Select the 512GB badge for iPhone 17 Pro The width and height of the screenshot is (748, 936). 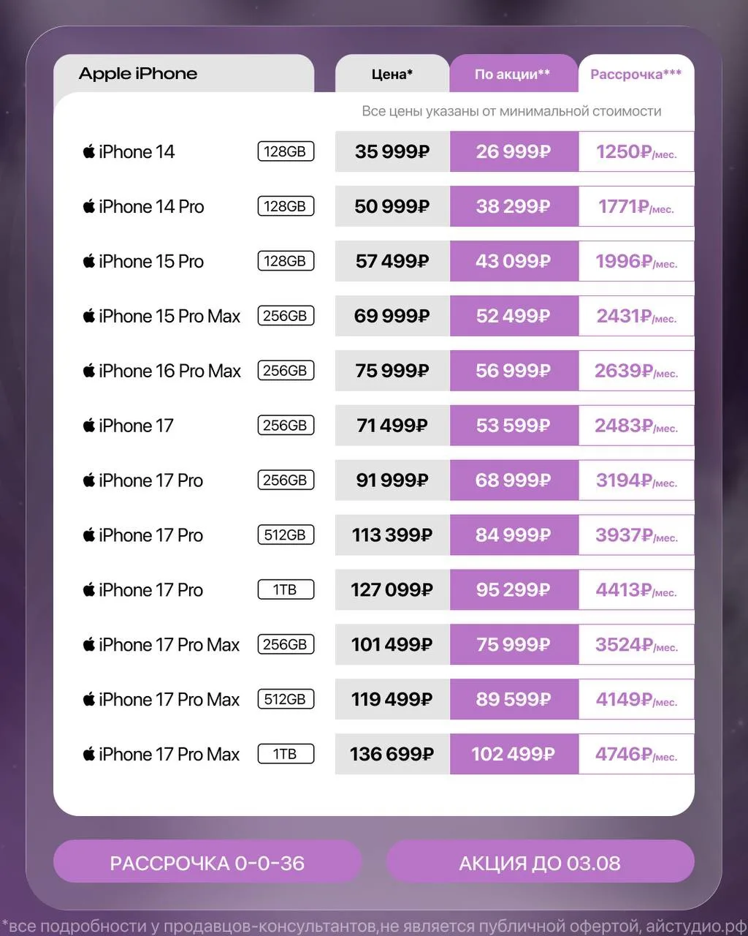(286, 535)
